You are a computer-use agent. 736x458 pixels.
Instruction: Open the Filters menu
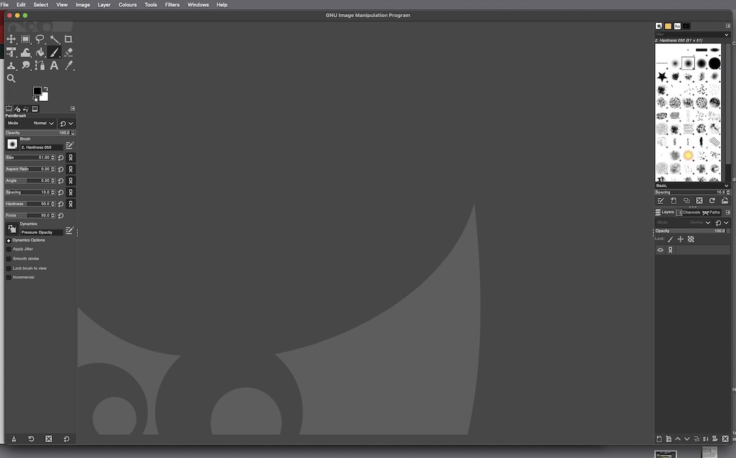(x=172, y=4)
